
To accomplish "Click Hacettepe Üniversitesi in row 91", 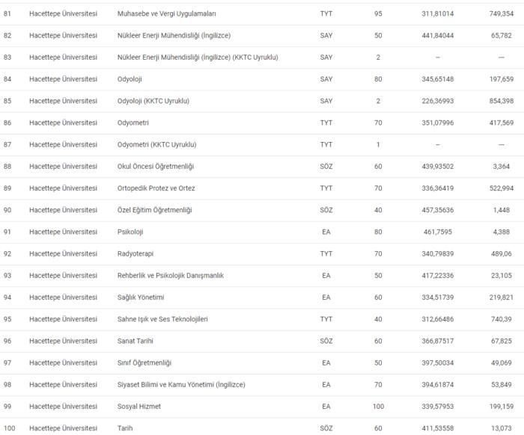I will tap(63, 232).
